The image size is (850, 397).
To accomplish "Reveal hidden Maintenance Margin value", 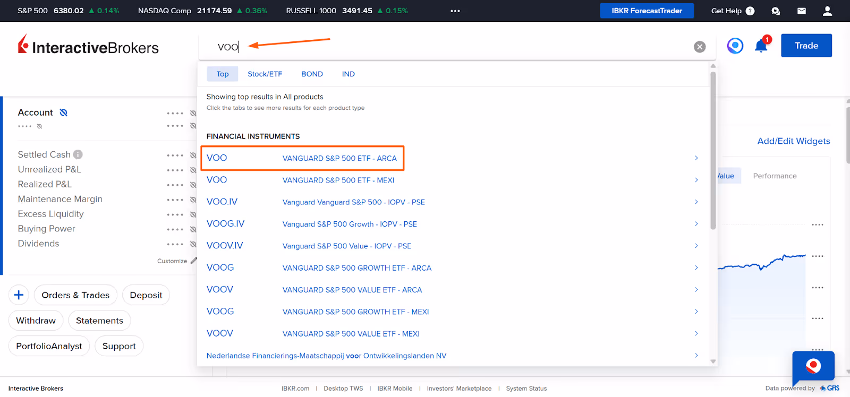I will (193, 200).
